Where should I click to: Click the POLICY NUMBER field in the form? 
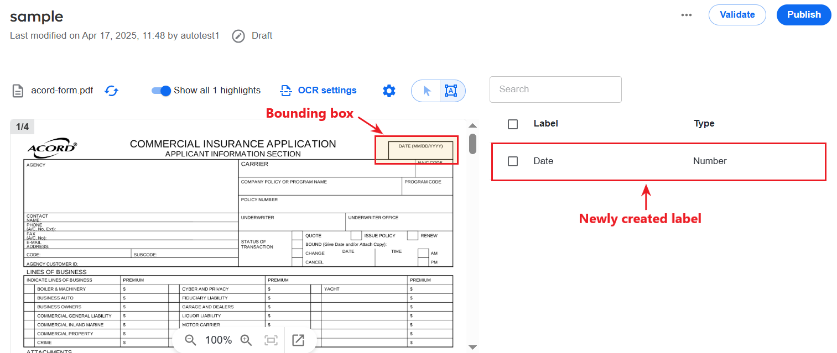point(346,204)
